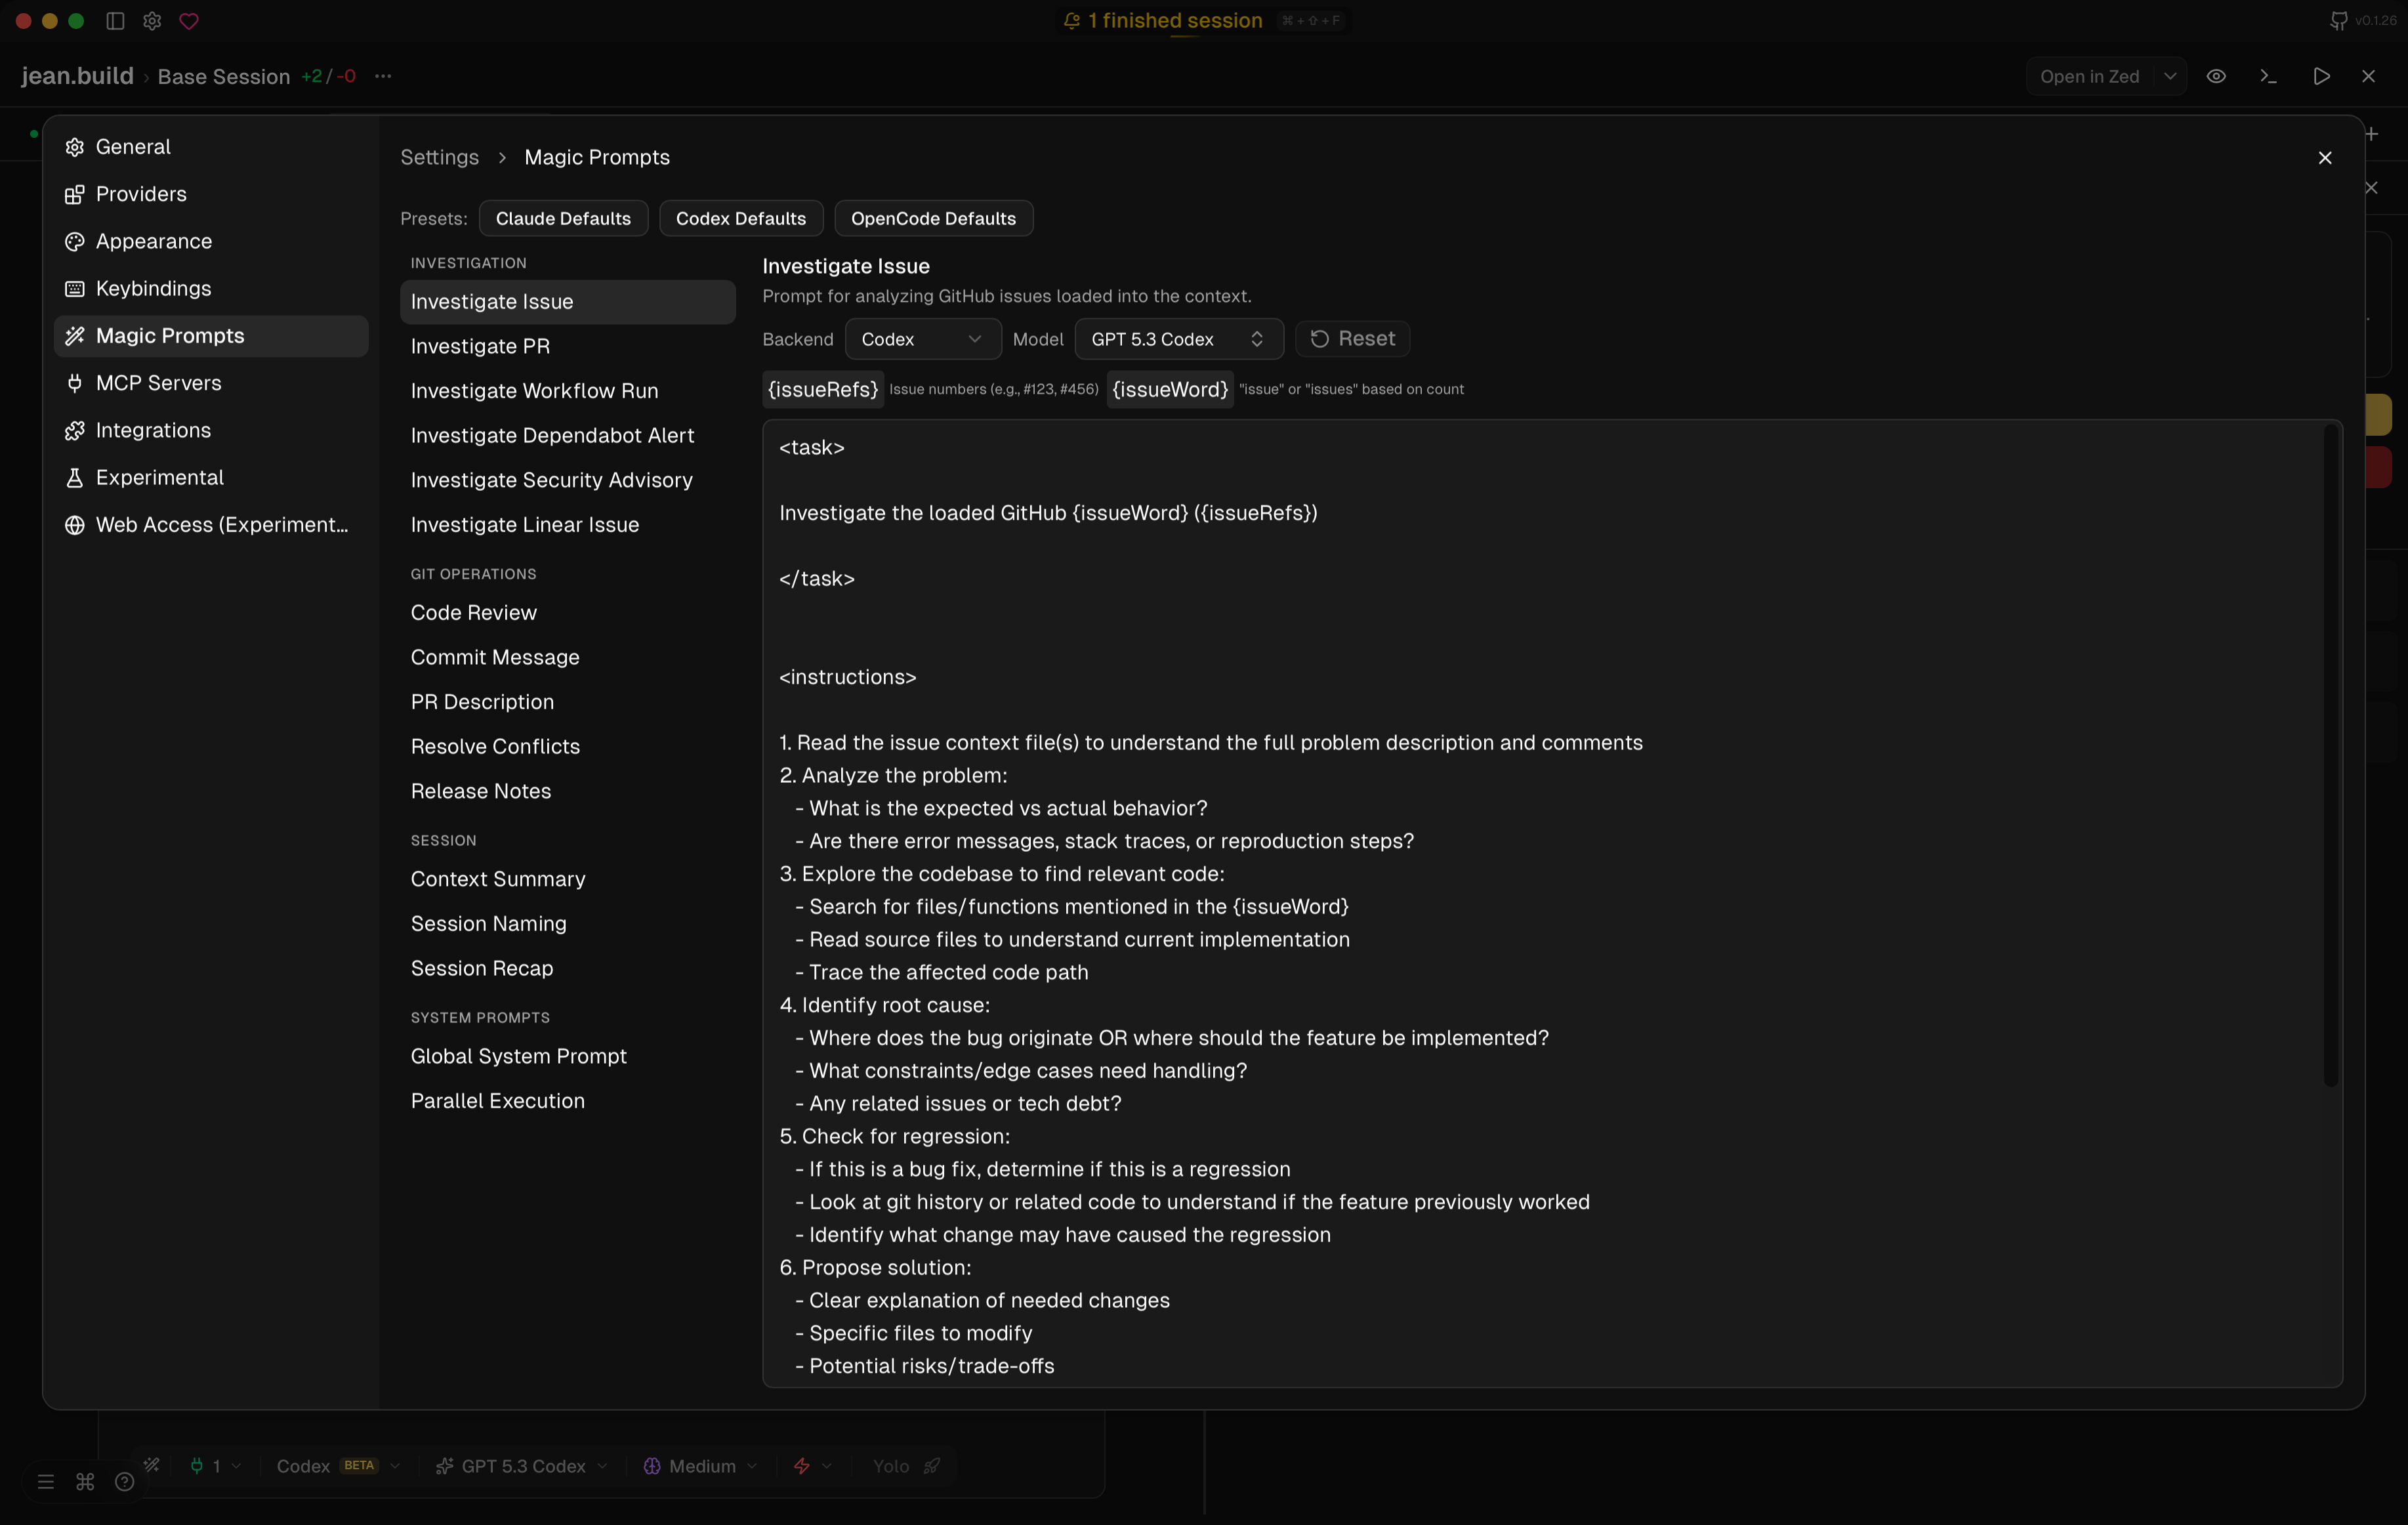The width and height of the screenshot is (2408, 1525).
Task: Click the Open in Zed button
Action: [2090, 75]
